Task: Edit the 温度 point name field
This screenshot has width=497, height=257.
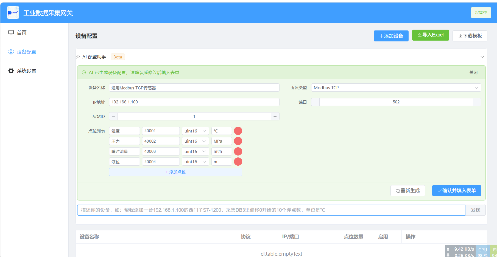Action: [x=124, y=131]
